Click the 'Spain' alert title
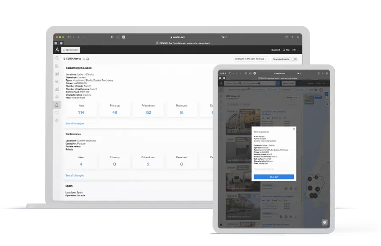The height and width of the screenshot is (246, 381). click(x=69, y=186)
